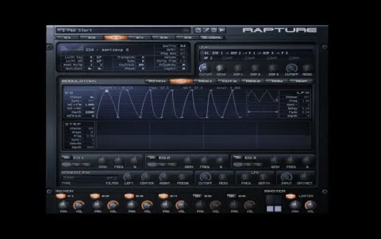381x239 pixels.
Task: Select the E4 element tab
Action: pos(140,37)
